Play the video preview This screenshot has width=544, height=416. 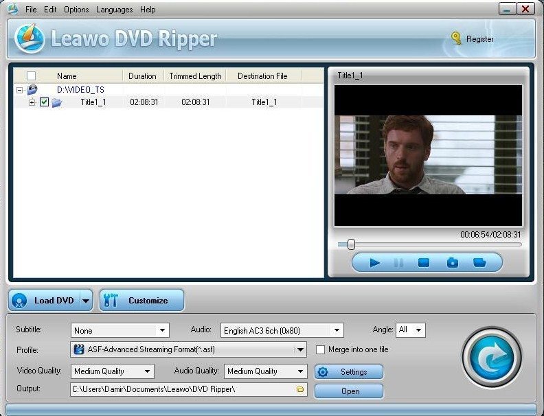pos(375,263)
